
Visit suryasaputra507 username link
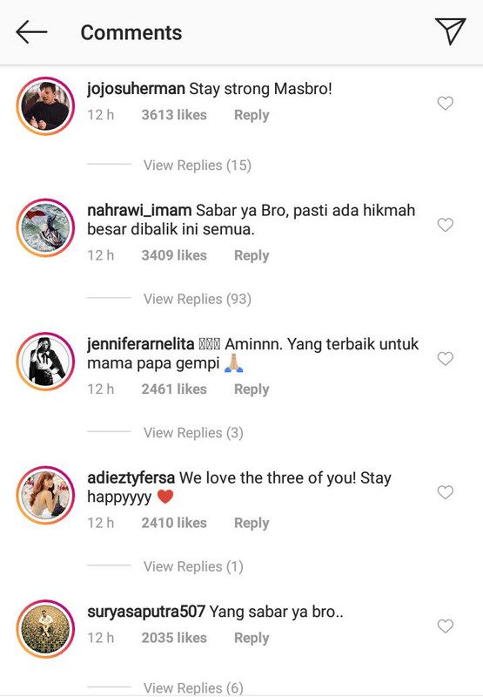[146, 612]
